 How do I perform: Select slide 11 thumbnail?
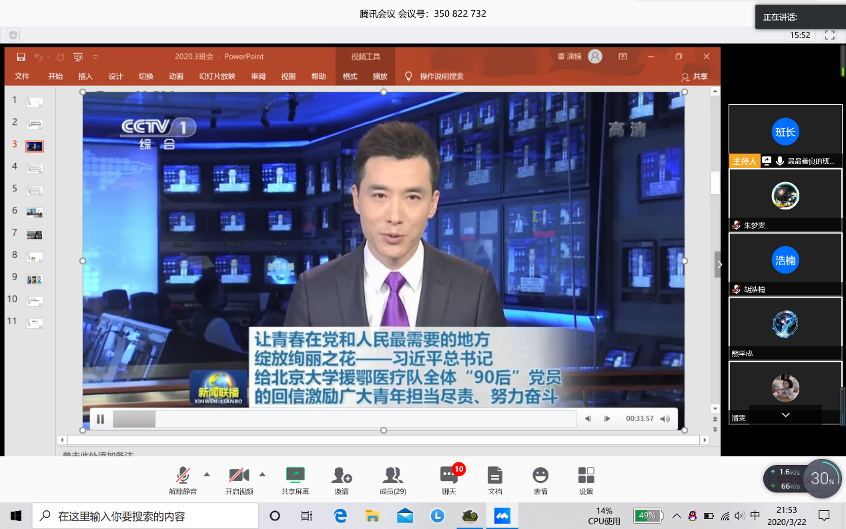coord(35,323)
